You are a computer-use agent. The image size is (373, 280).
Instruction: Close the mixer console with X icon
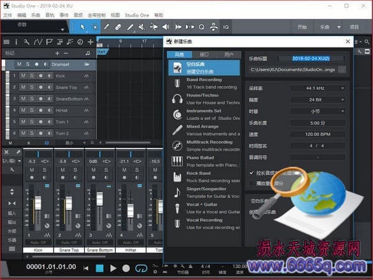(x=6, y=152)
